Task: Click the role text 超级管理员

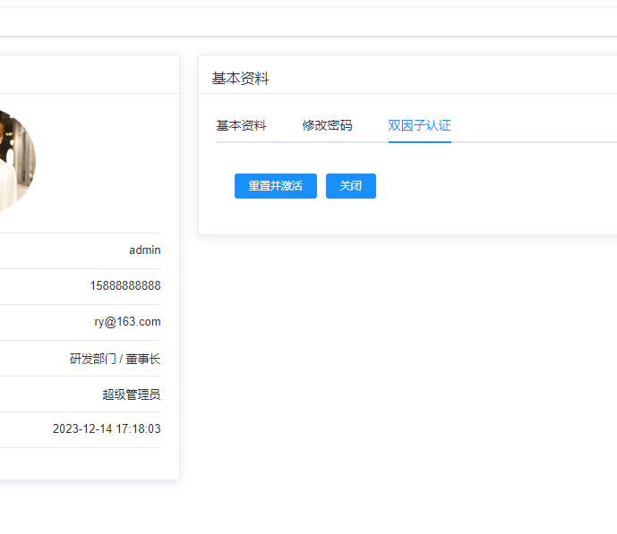Action: (x=132, y=394)
